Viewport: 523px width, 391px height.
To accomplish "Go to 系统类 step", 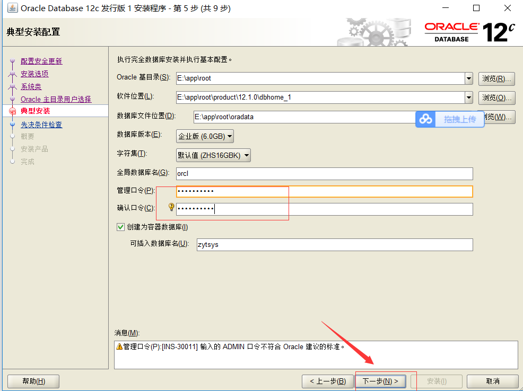I will 31,86.
